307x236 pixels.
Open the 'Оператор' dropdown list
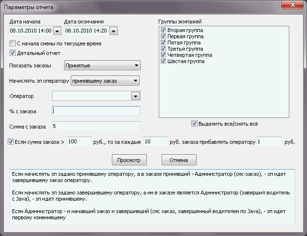pyautogui.click(x=134, y=96)
